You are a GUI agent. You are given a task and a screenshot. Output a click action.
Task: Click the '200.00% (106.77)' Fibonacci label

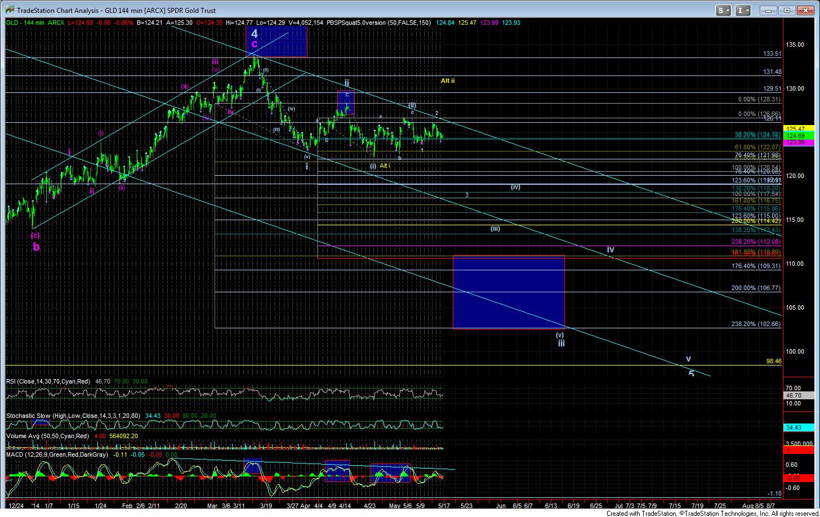[756, 288]
